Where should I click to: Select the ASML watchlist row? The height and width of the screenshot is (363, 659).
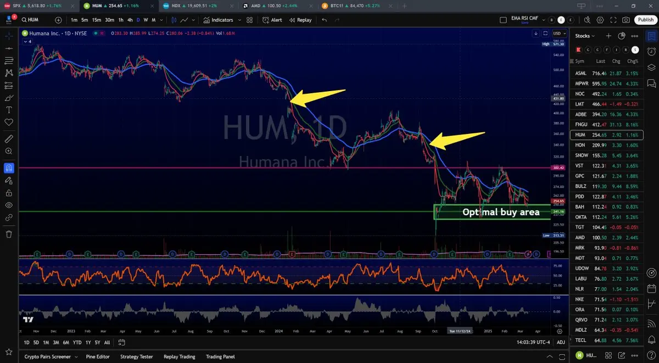(606, 73)
